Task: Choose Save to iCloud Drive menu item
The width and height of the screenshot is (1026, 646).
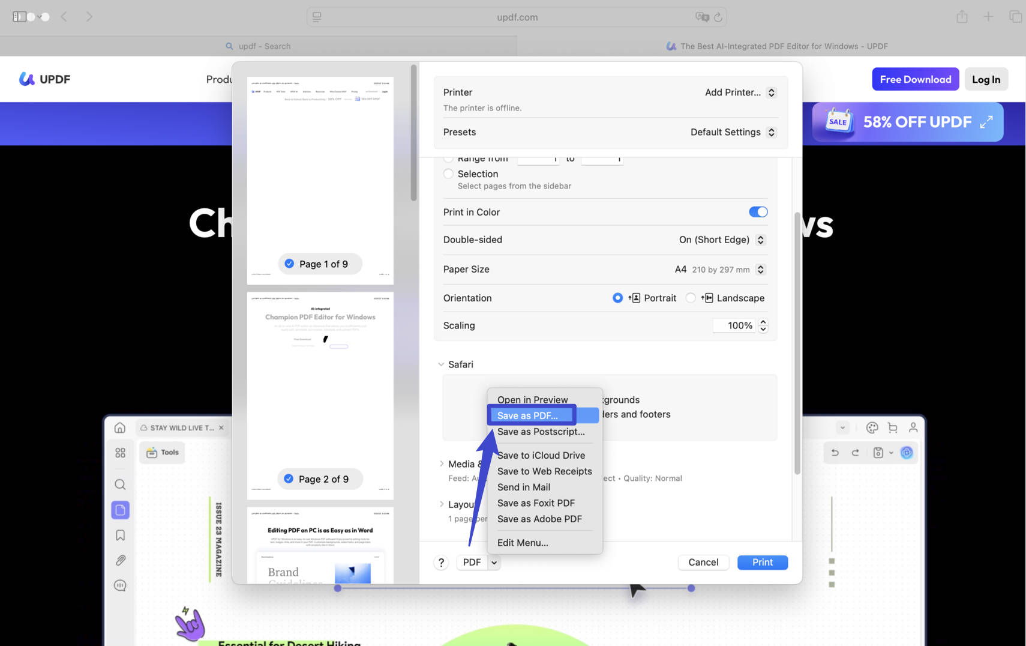Action: tap(545, 456)
